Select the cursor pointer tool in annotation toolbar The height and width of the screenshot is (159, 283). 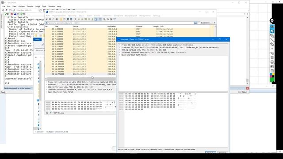point(272,31)
